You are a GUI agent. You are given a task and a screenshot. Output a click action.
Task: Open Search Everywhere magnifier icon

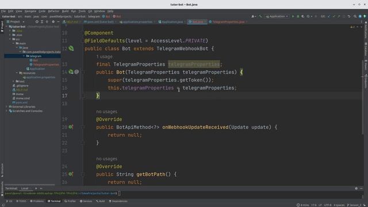coord(355,17)
